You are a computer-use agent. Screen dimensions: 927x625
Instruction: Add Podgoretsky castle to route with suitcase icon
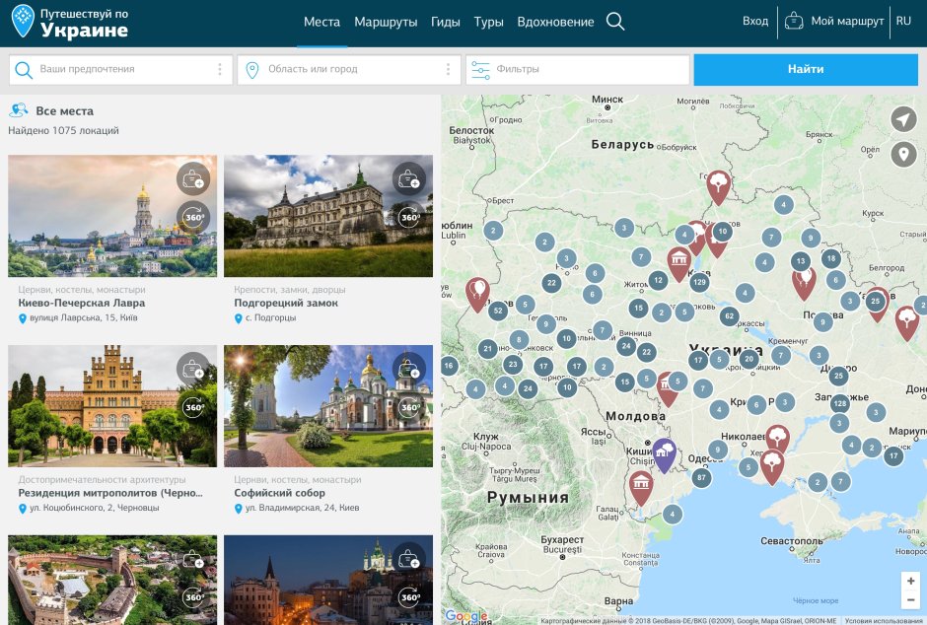pos(409,178)
